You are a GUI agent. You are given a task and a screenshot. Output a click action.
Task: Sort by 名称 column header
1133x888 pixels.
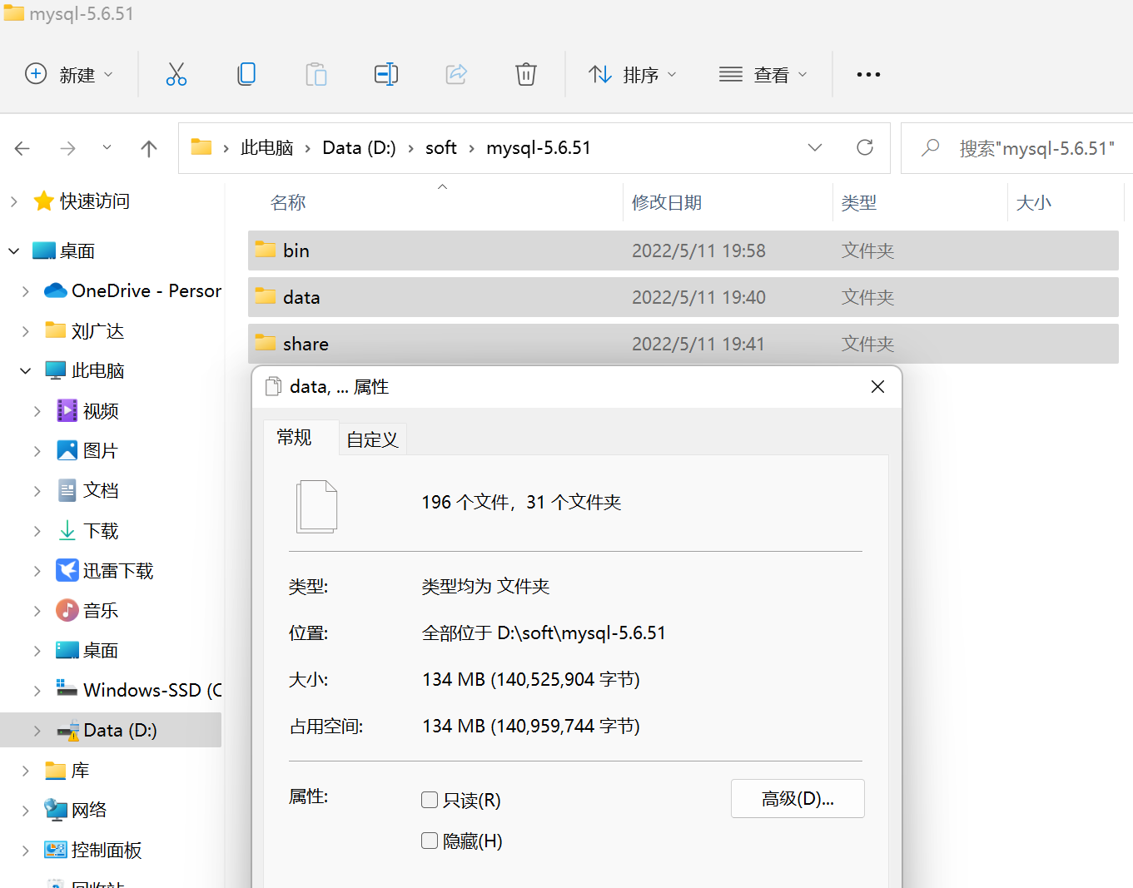(x=288, y=202)
